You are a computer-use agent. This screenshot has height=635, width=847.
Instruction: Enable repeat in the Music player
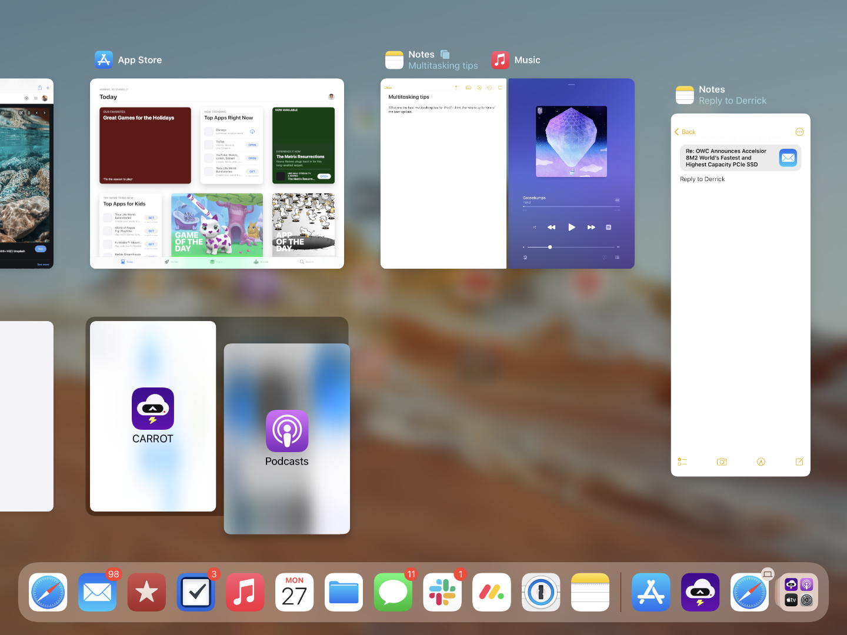609,227
